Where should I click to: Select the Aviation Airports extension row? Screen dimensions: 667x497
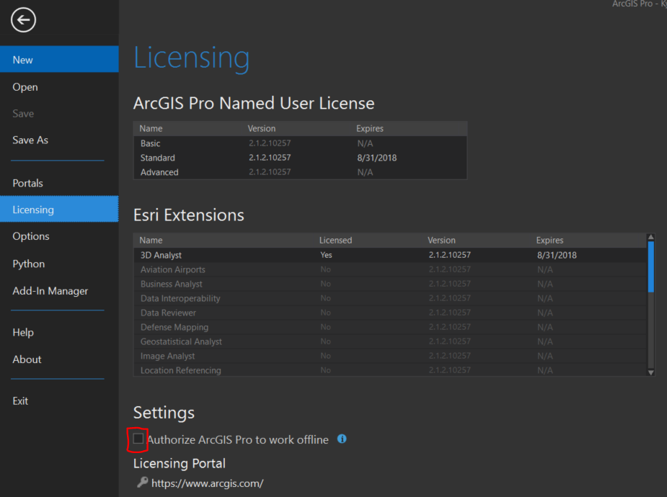point(390,269)
